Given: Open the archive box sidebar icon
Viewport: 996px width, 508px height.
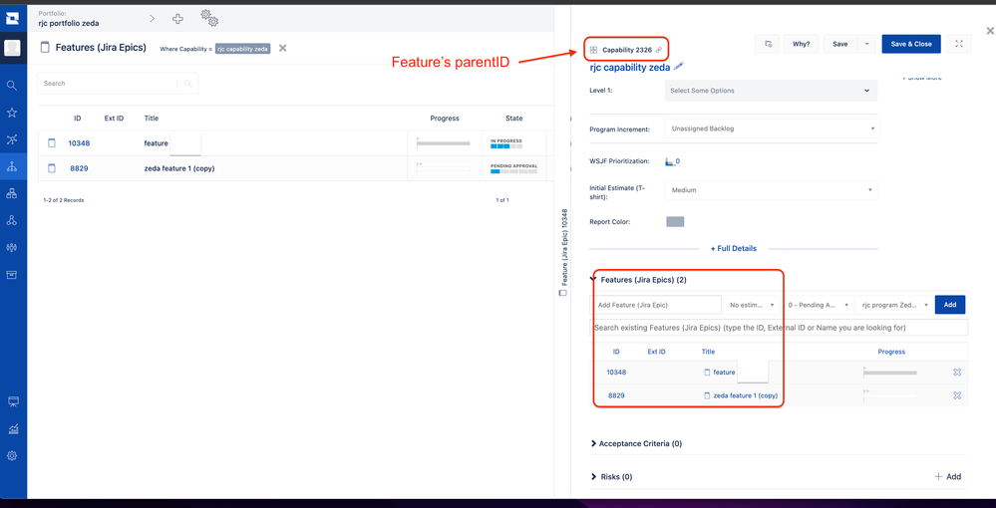Looking at the screenshot, I should pyautogui.click(x=12, y=274).
